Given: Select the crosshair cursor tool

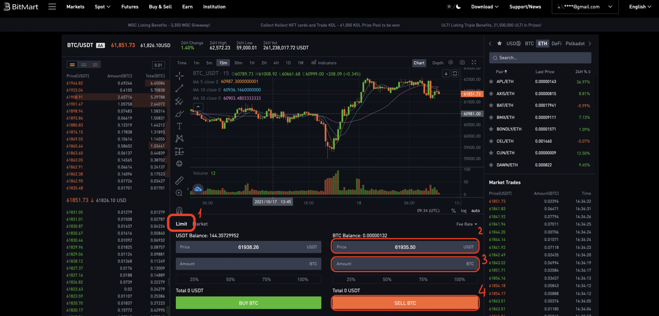Looking at the screenshot, I should [x=179, y=76].
